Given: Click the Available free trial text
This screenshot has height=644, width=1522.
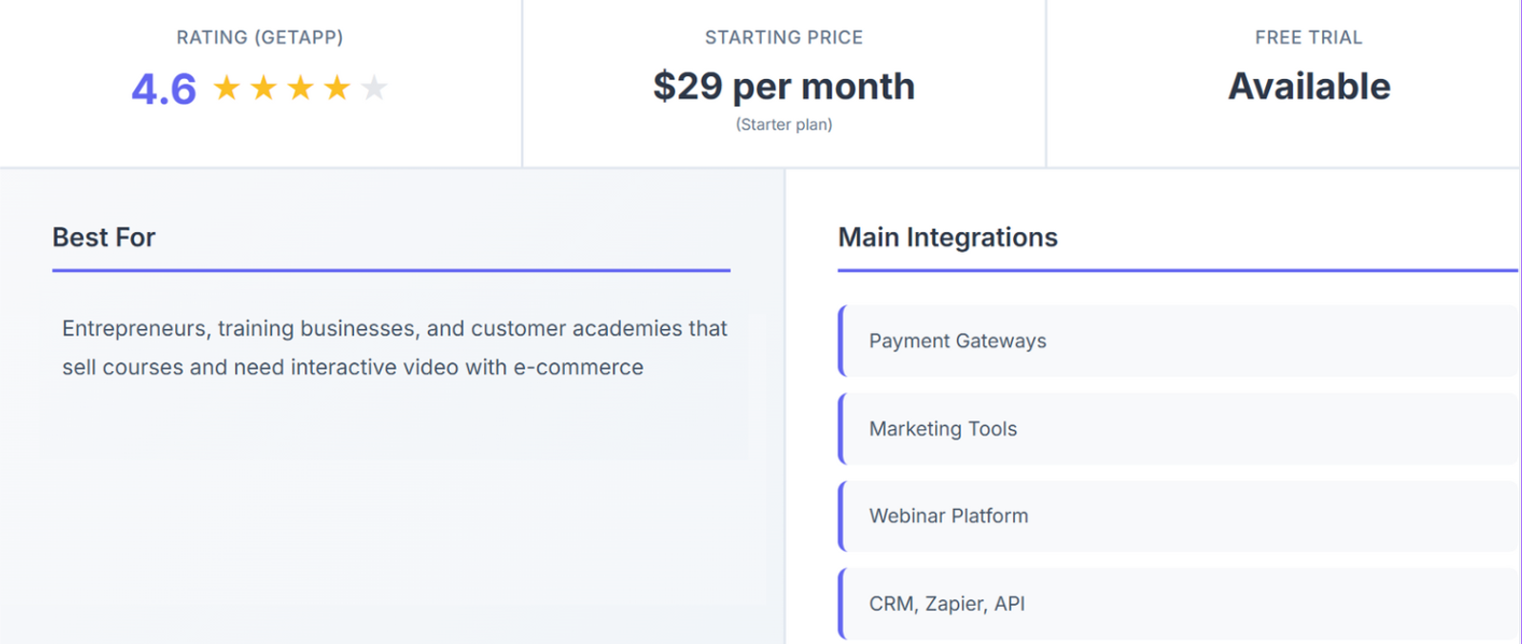Looking at the screenshot, I should coord(1309,87).
